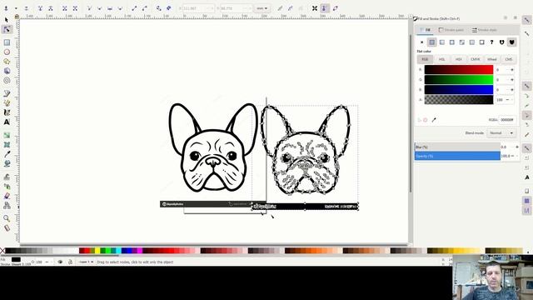Image resolution: width=533 pixels, height=300 pixels.
Task: Select the HSV color mode tab
Action: click(x=458, y=59)
